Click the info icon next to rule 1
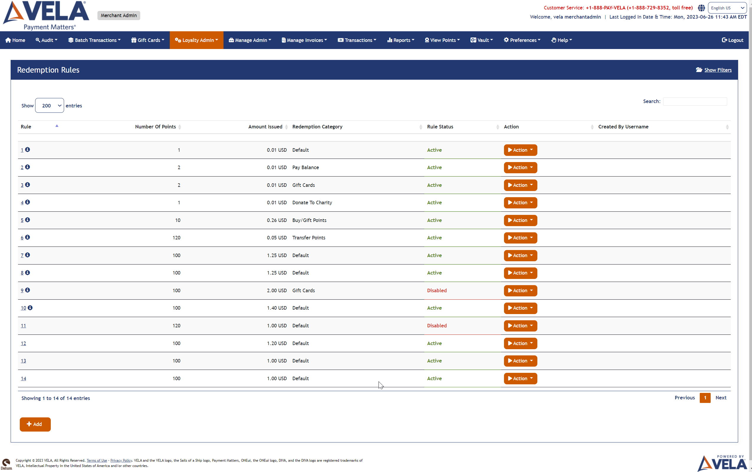 coord(27,150)
